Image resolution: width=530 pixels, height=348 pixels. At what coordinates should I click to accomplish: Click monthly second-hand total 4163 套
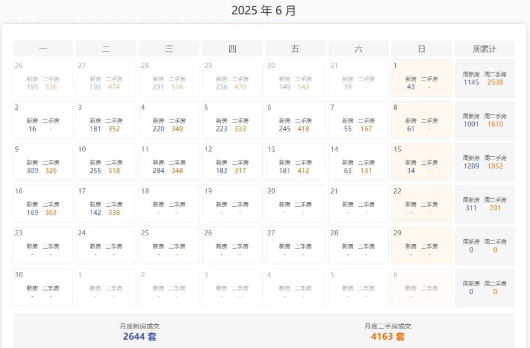(388, 336)
